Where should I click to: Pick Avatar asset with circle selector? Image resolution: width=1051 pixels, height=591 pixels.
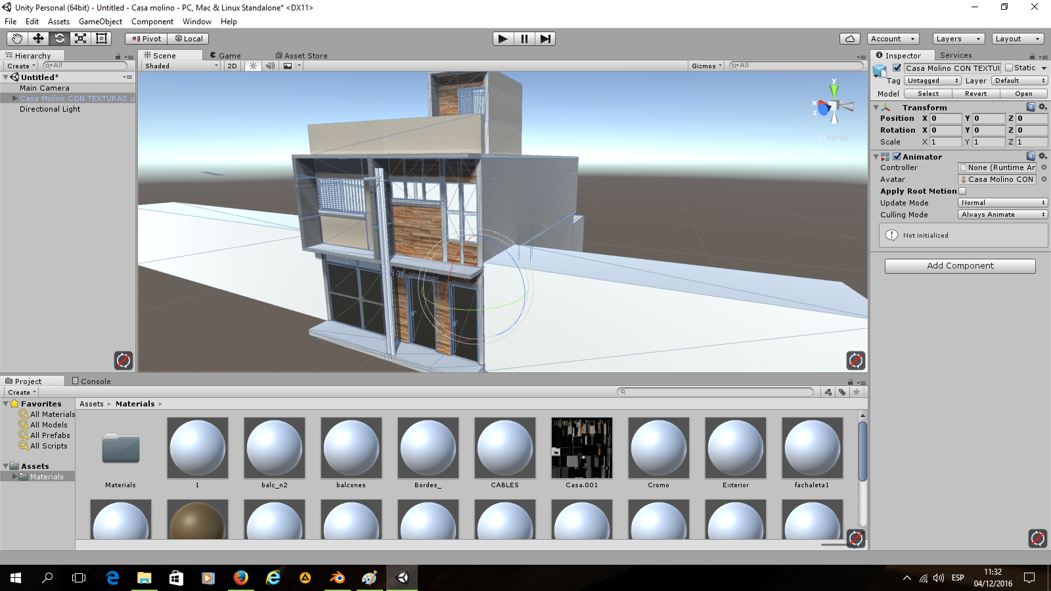pos(1044,179)
